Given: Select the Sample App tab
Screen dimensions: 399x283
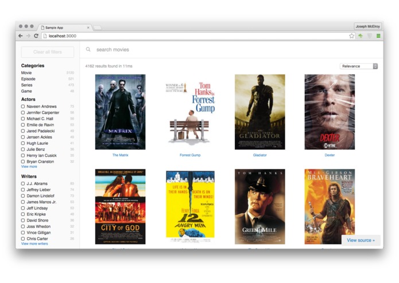Looking at the screenshot, I should [65, 27].
